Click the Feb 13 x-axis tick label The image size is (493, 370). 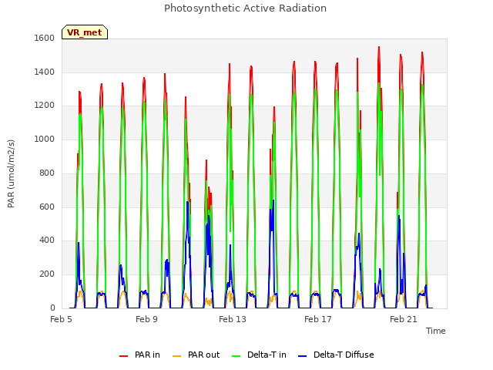point(233,319)
